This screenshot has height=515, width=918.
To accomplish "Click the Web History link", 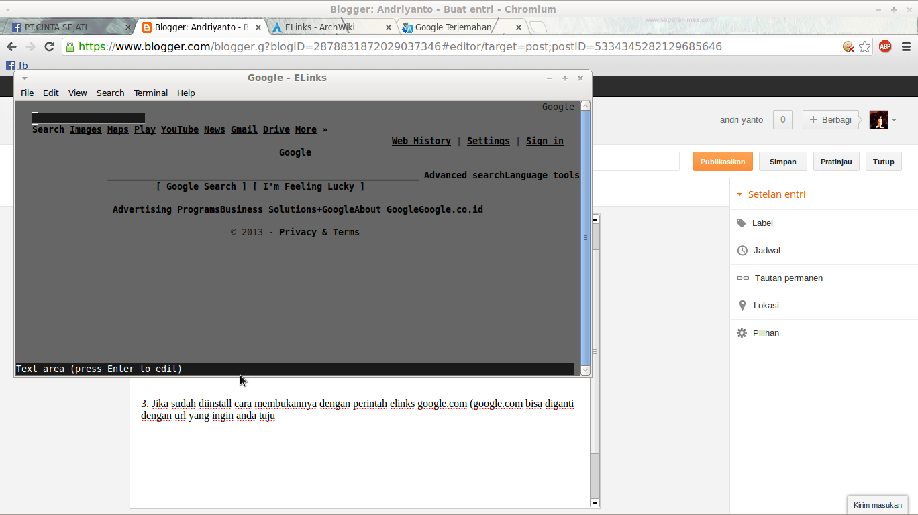I will pyautogui.click(x=421, y=141).
